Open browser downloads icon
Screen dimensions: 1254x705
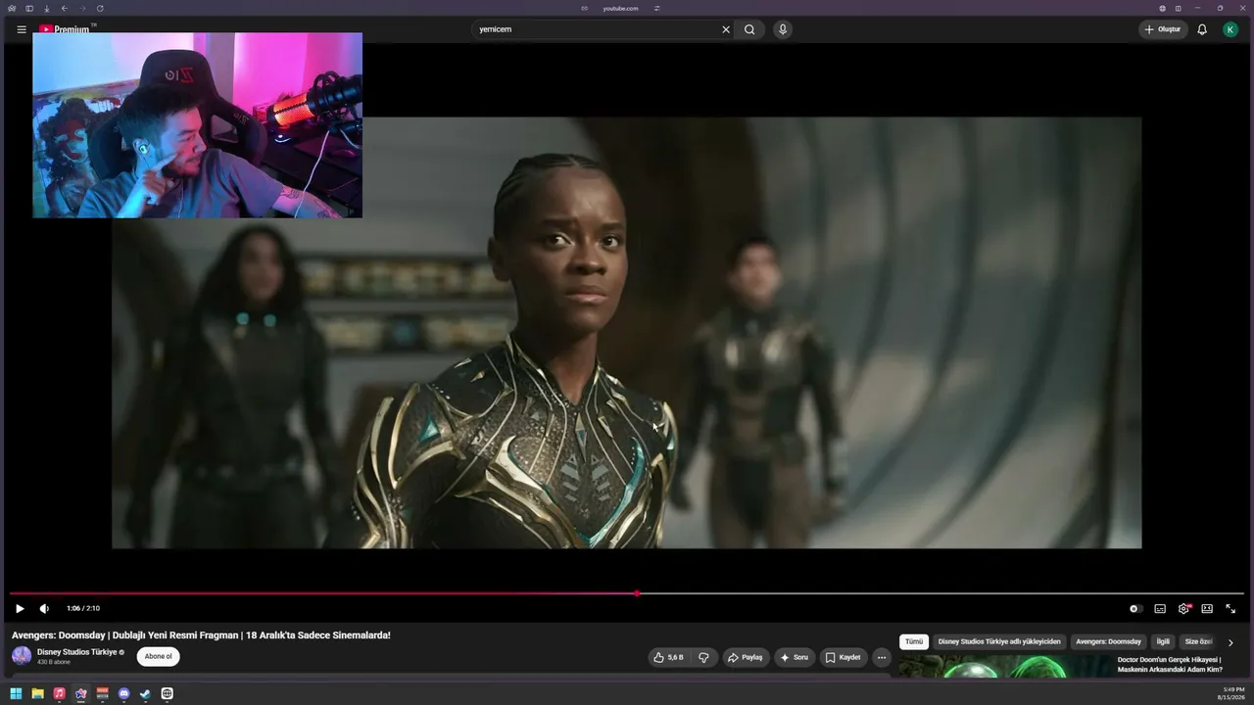click(x=46, y=8)
